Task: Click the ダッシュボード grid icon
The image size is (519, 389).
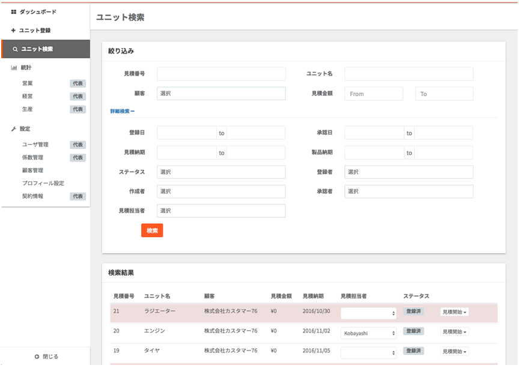Action: [13, 11]
